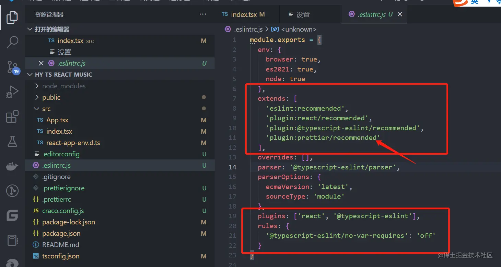Open the .prettierrc file
This screenshot has width=501, height=267.
120,199
